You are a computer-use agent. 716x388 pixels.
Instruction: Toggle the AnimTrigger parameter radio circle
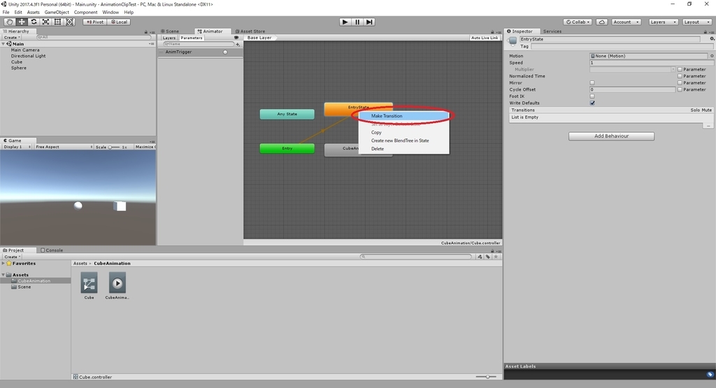225,52
